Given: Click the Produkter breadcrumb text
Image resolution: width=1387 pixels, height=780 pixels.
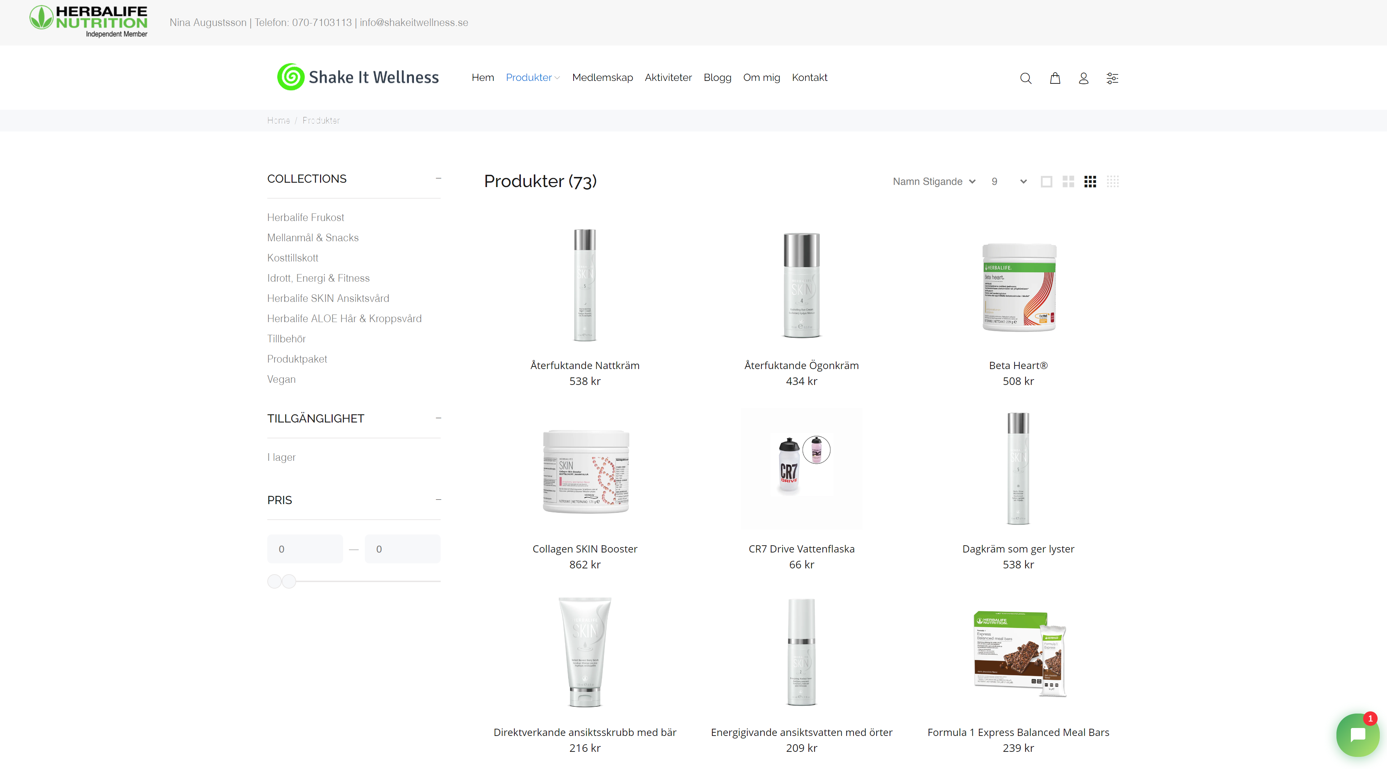Looking at the screenshot, I should pos(321,121).
